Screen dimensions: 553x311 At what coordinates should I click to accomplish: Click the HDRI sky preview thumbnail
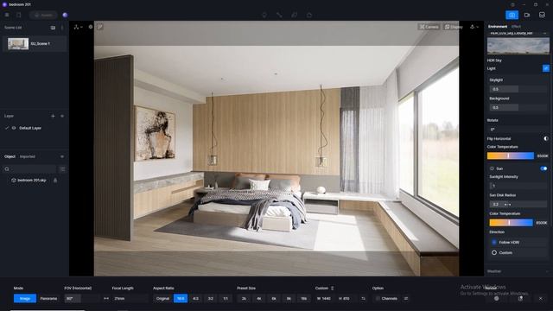tap(518, 46)
